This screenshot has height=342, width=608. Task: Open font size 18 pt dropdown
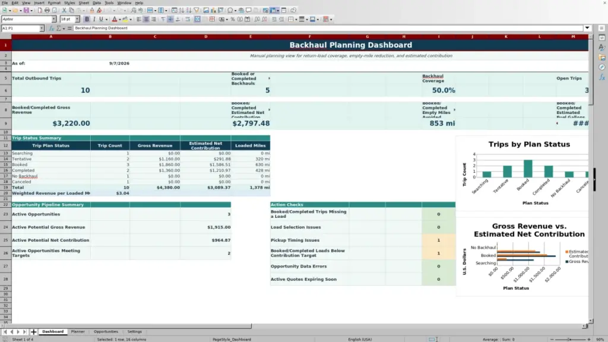(x=77, y=19)
